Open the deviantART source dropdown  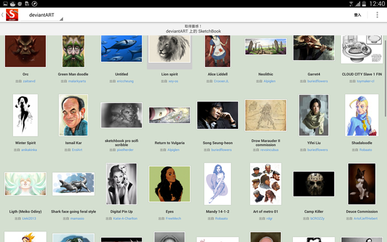[x=42, y=15]
